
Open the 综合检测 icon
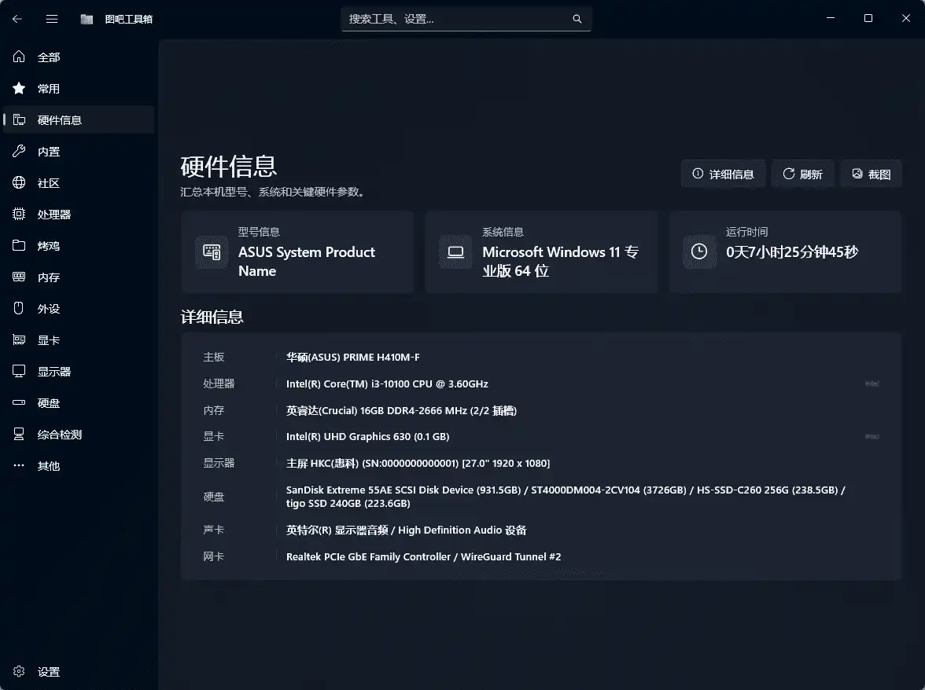click(19, 435)
